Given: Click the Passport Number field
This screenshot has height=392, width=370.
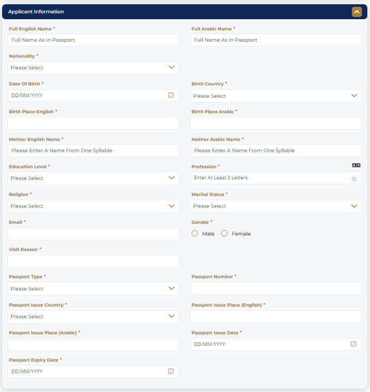Looking at the screenshot, I should point(276,289).
